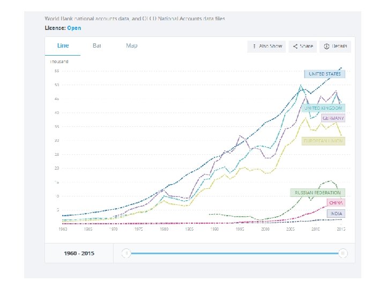Click the info icon beside Details
386x289 pixels.
coord(326,46)
